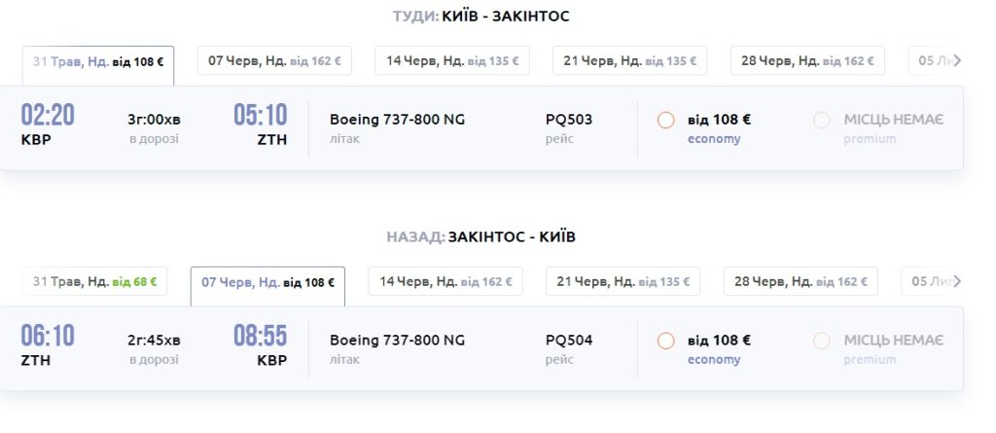996x433 pixels.
Task: Select economy fare radio for flight PQ503
Action: tap(666, 121)
